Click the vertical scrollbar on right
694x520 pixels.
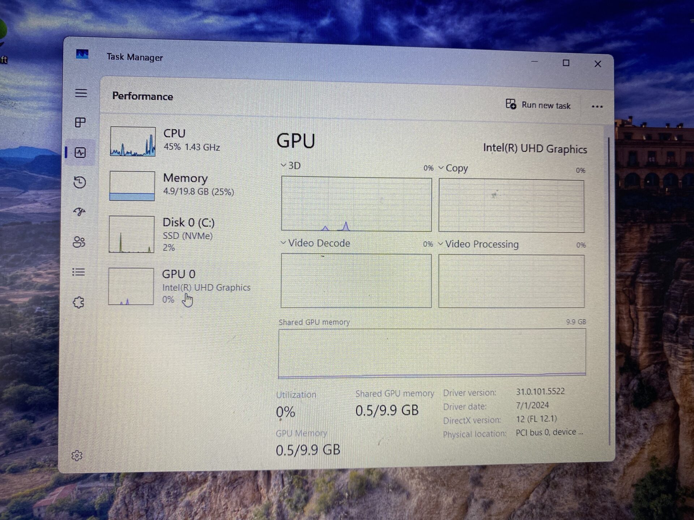(609, 289)
